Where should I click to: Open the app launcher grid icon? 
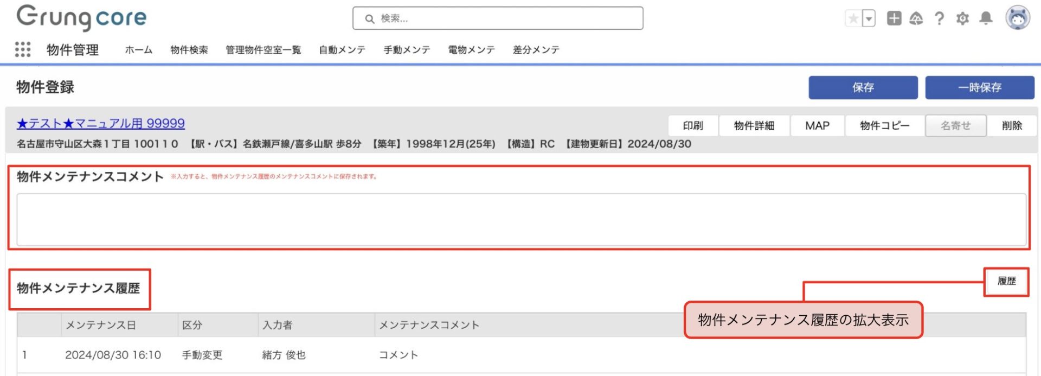pos(23,49)
